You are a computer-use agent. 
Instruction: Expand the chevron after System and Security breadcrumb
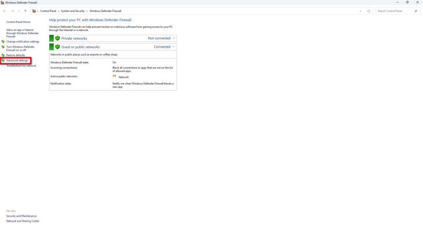(x=87, y=11)
